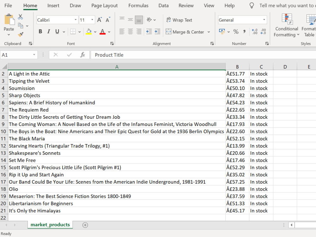Toggle Bold formatting
The width and height of the screenshot is (316, 237).
[40, 32]
